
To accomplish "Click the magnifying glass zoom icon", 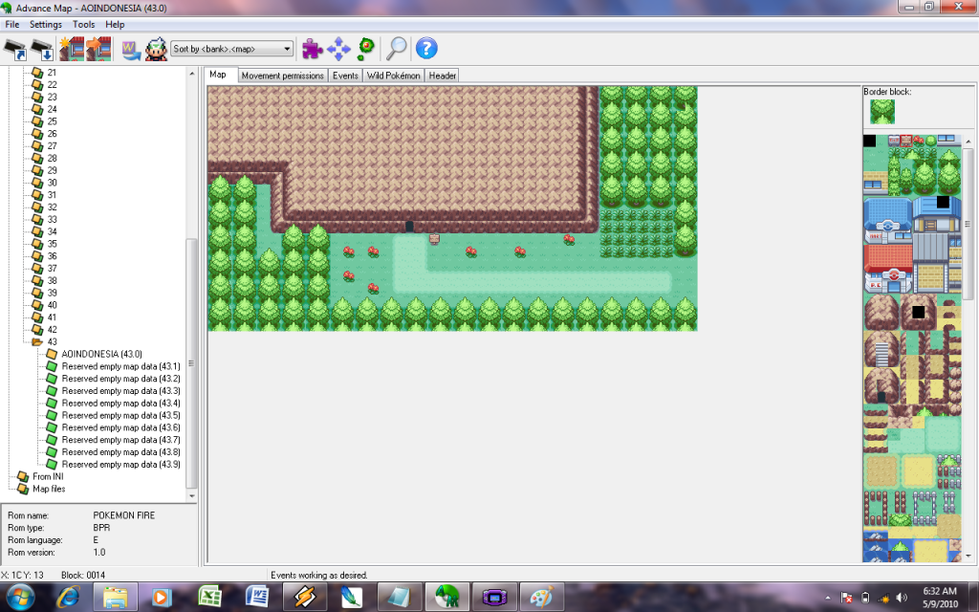I will click(x=397, y=48).
